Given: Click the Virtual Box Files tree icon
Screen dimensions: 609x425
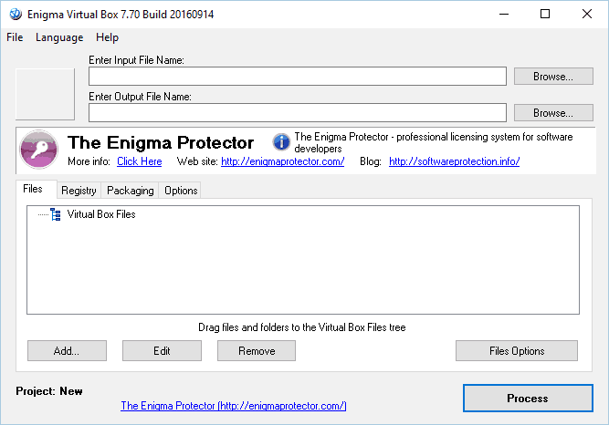Looking at the screenshot, I should tap(56, 214).
